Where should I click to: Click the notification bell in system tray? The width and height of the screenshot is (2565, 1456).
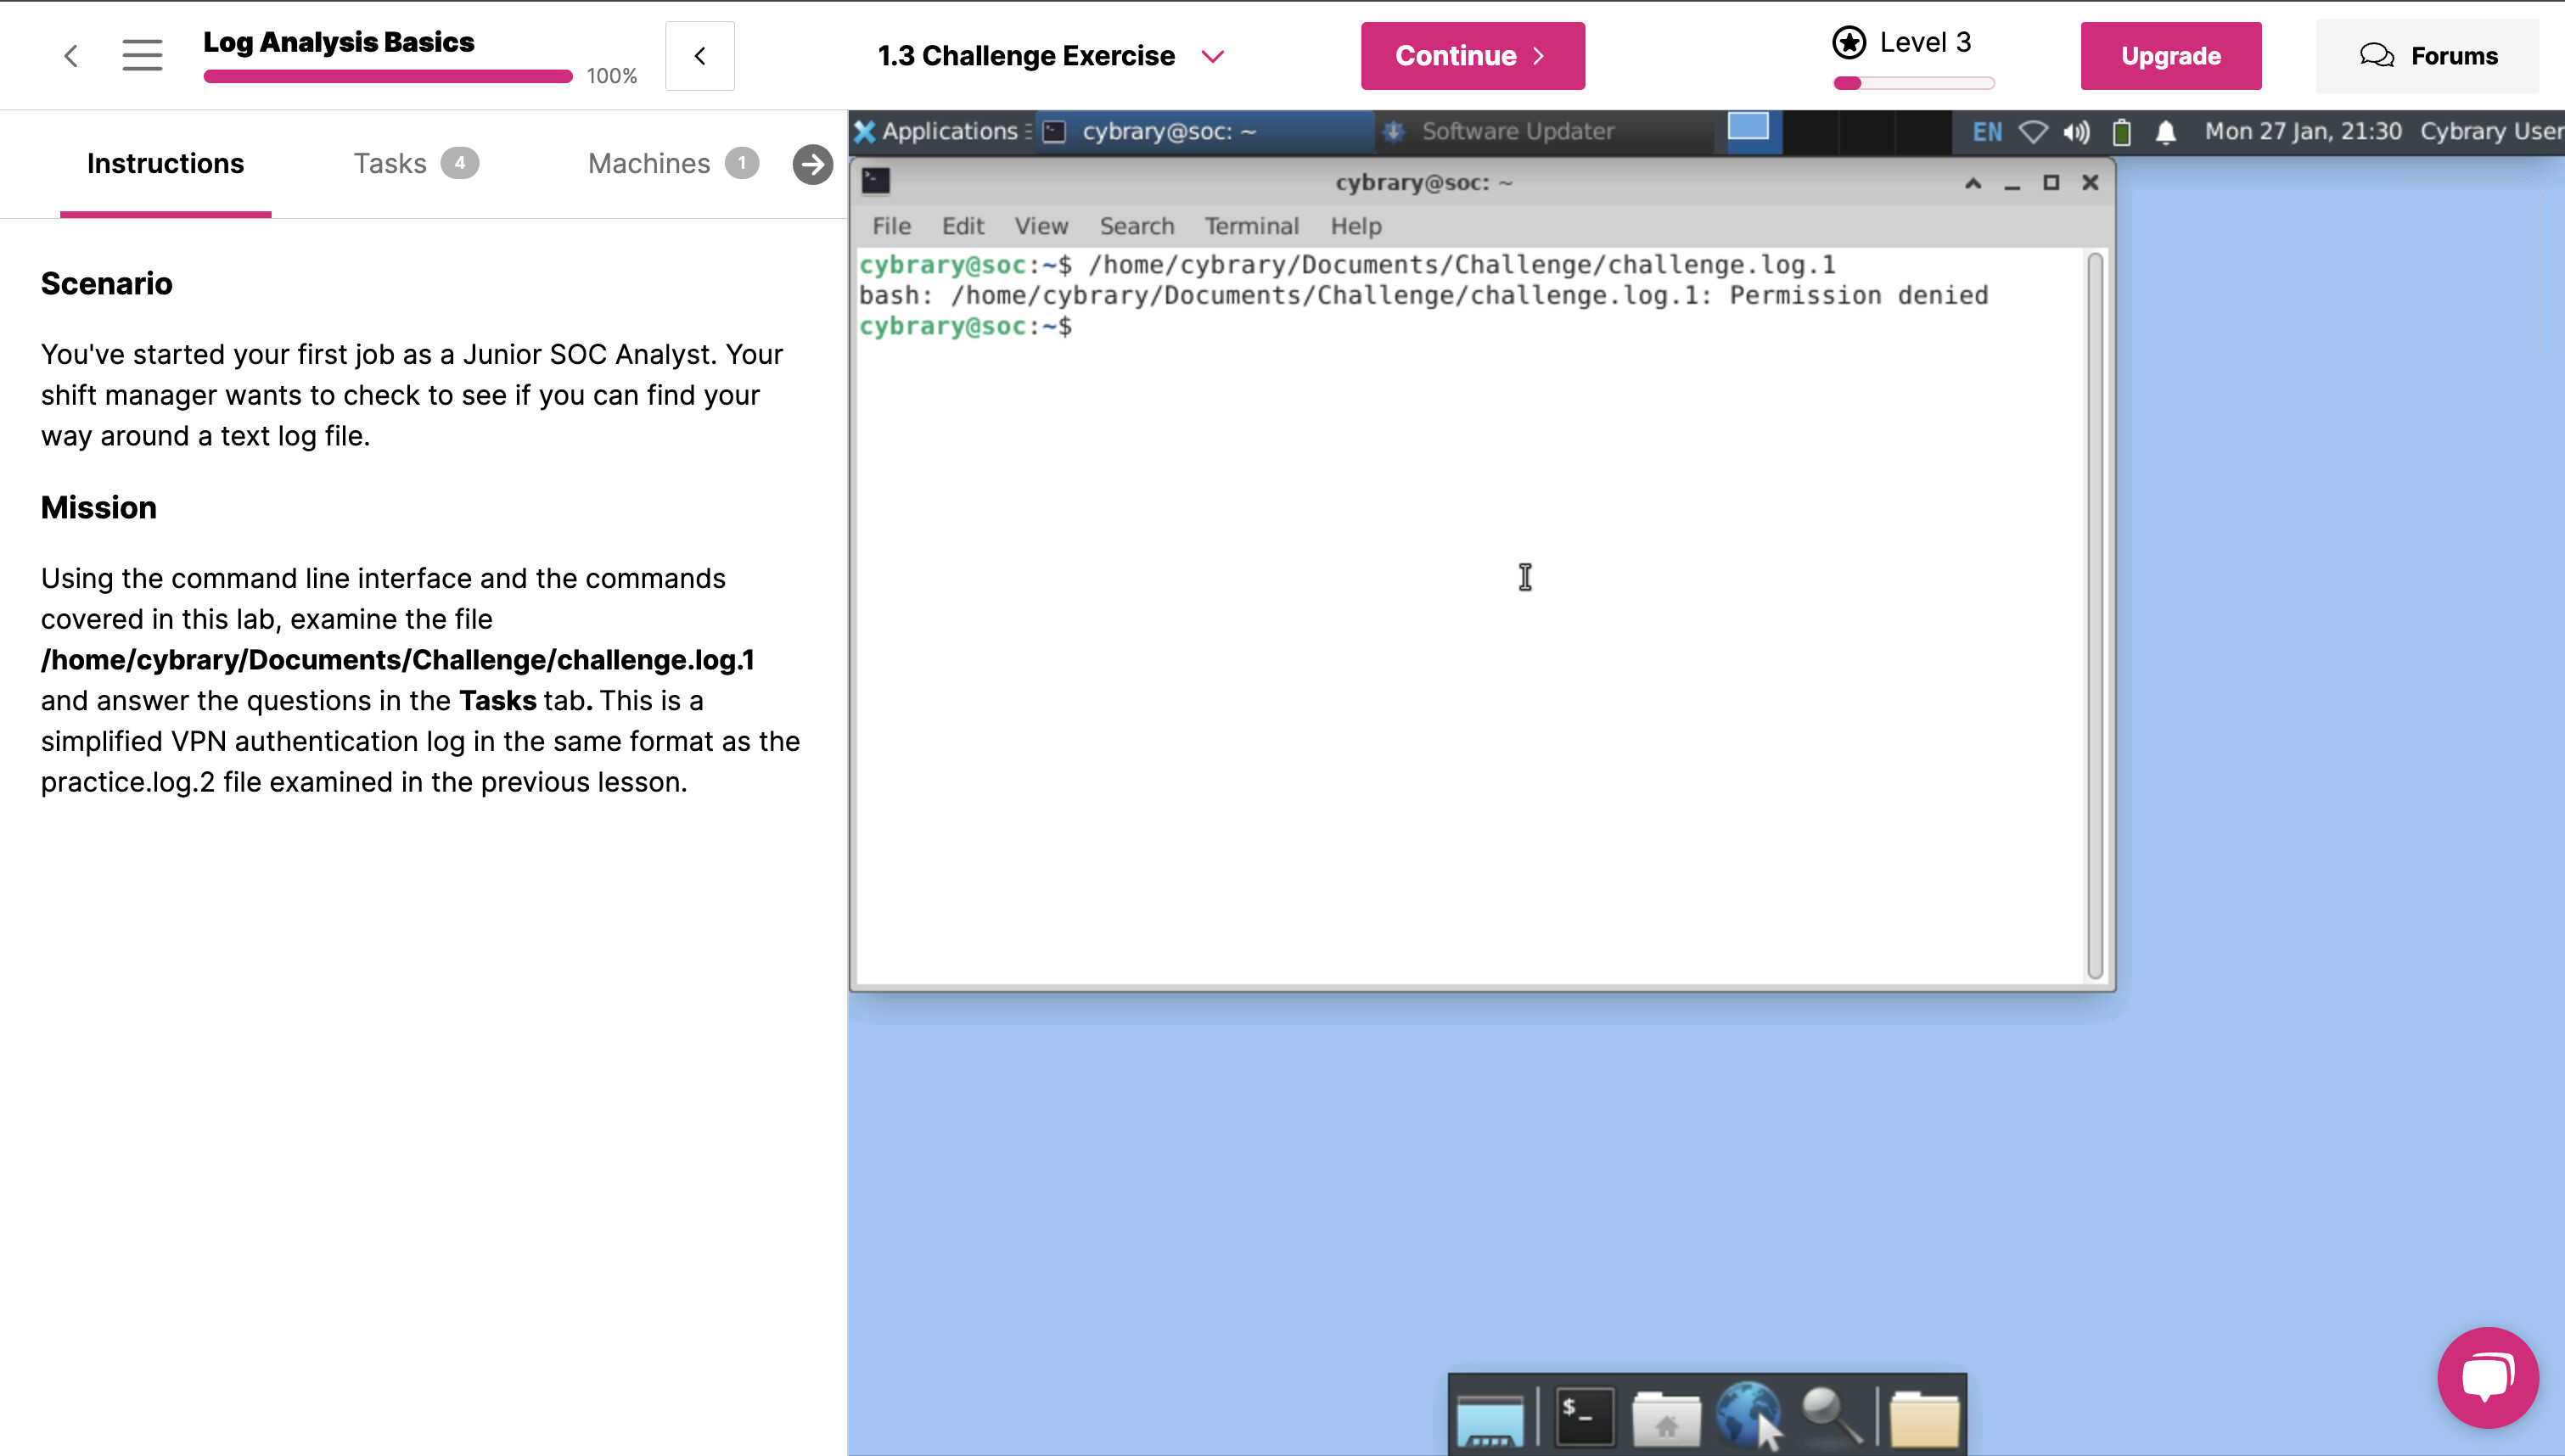click(x=2166, y=131)
